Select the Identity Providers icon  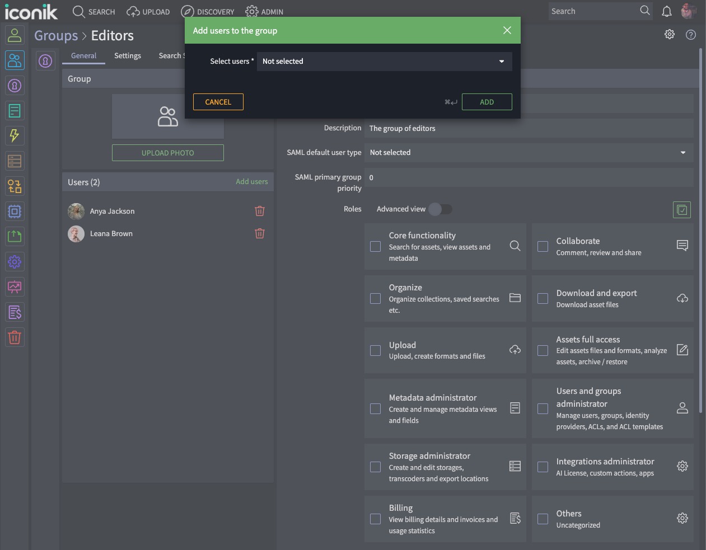[x=15, y=85]
